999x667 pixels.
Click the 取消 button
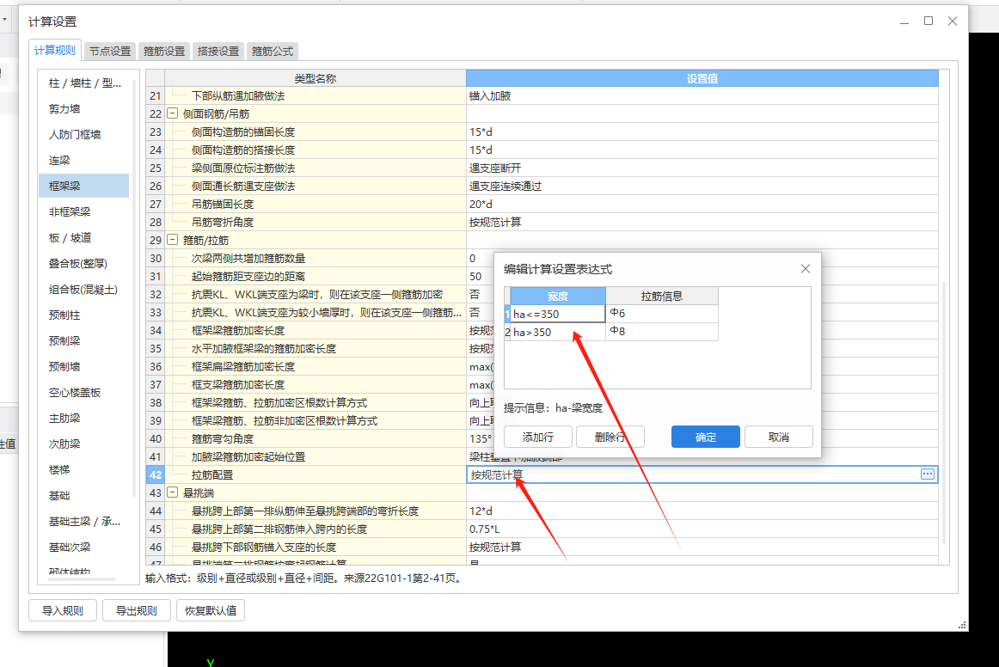(779, 437)
